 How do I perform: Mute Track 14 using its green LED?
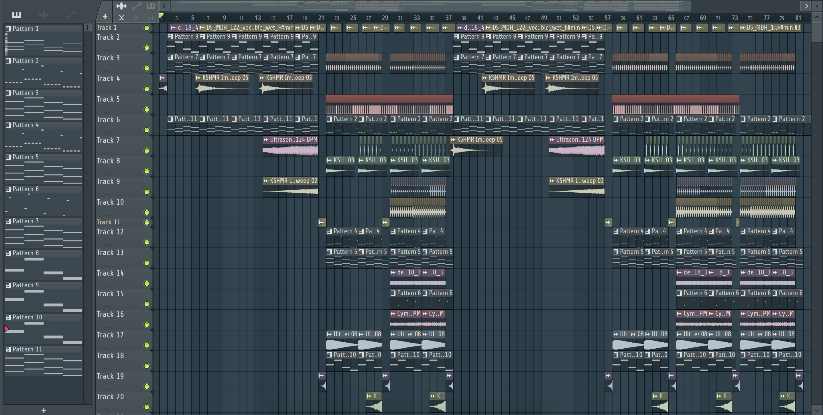[147, 283]
